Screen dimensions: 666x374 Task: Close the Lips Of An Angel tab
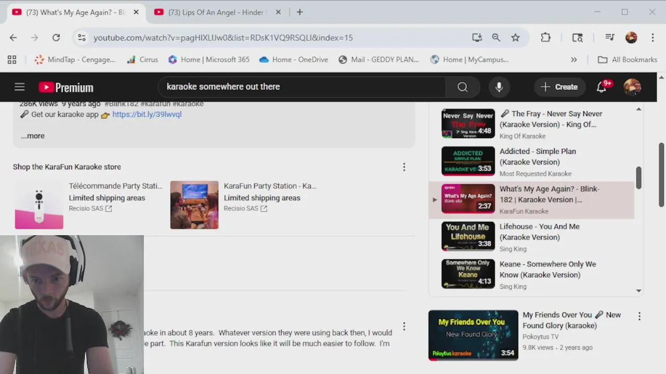point(278,12)
